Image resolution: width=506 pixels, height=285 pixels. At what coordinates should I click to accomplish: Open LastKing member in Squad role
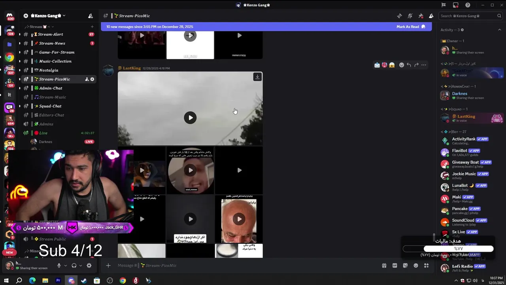472,118
